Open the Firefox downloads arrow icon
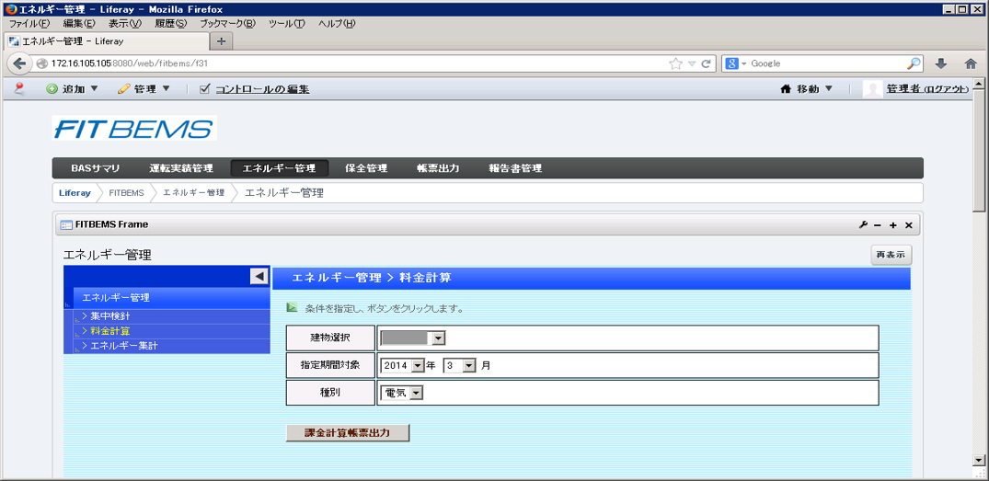The width and height of the screenshot is (989, 481). pos(940,63)
